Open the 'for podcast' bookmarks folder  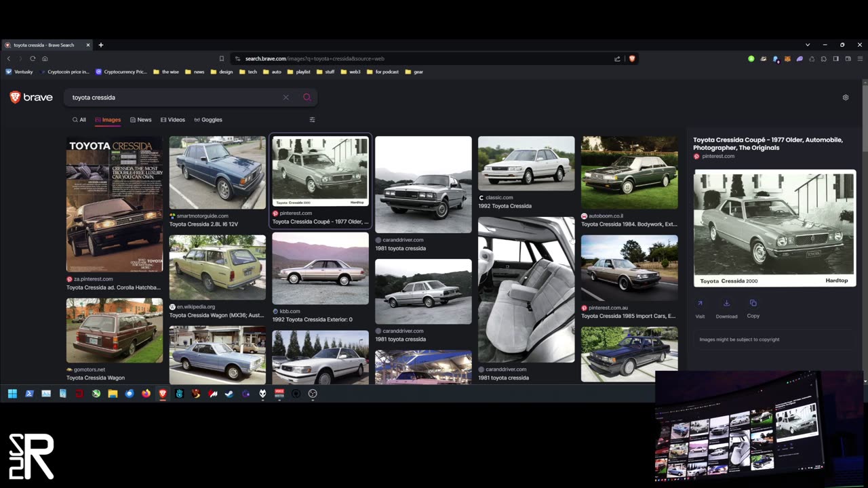pyautogui.click(x=383, y=72)
